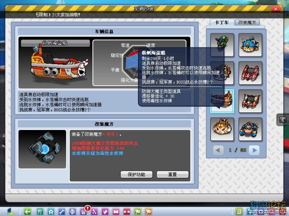The height and width of the screenshot is (216, 289).
Task: Click the 改装魔方 section header
Action: click(104, 124)
